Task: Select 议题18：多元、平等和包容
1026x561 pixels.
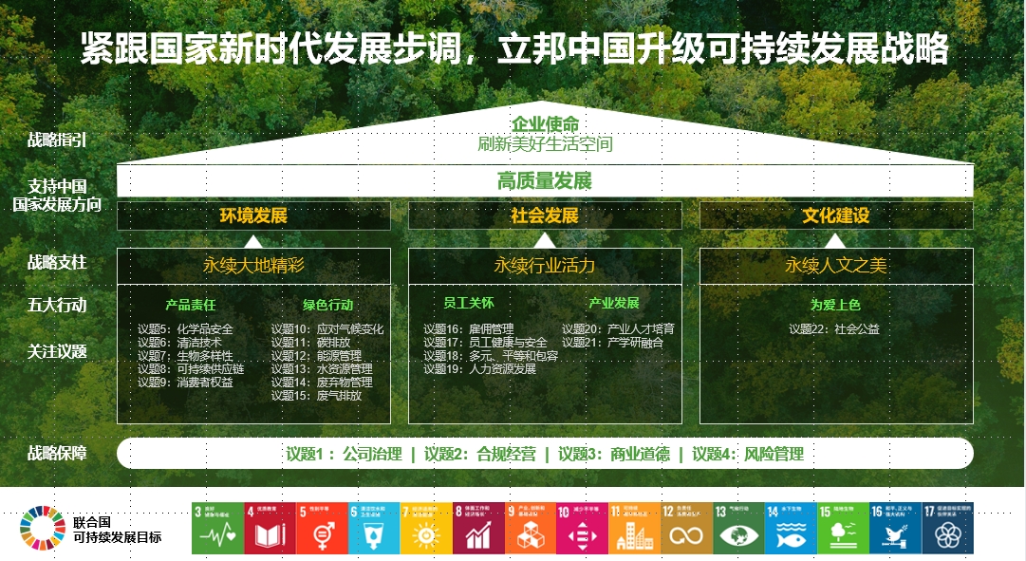Action: pos(491,355)
